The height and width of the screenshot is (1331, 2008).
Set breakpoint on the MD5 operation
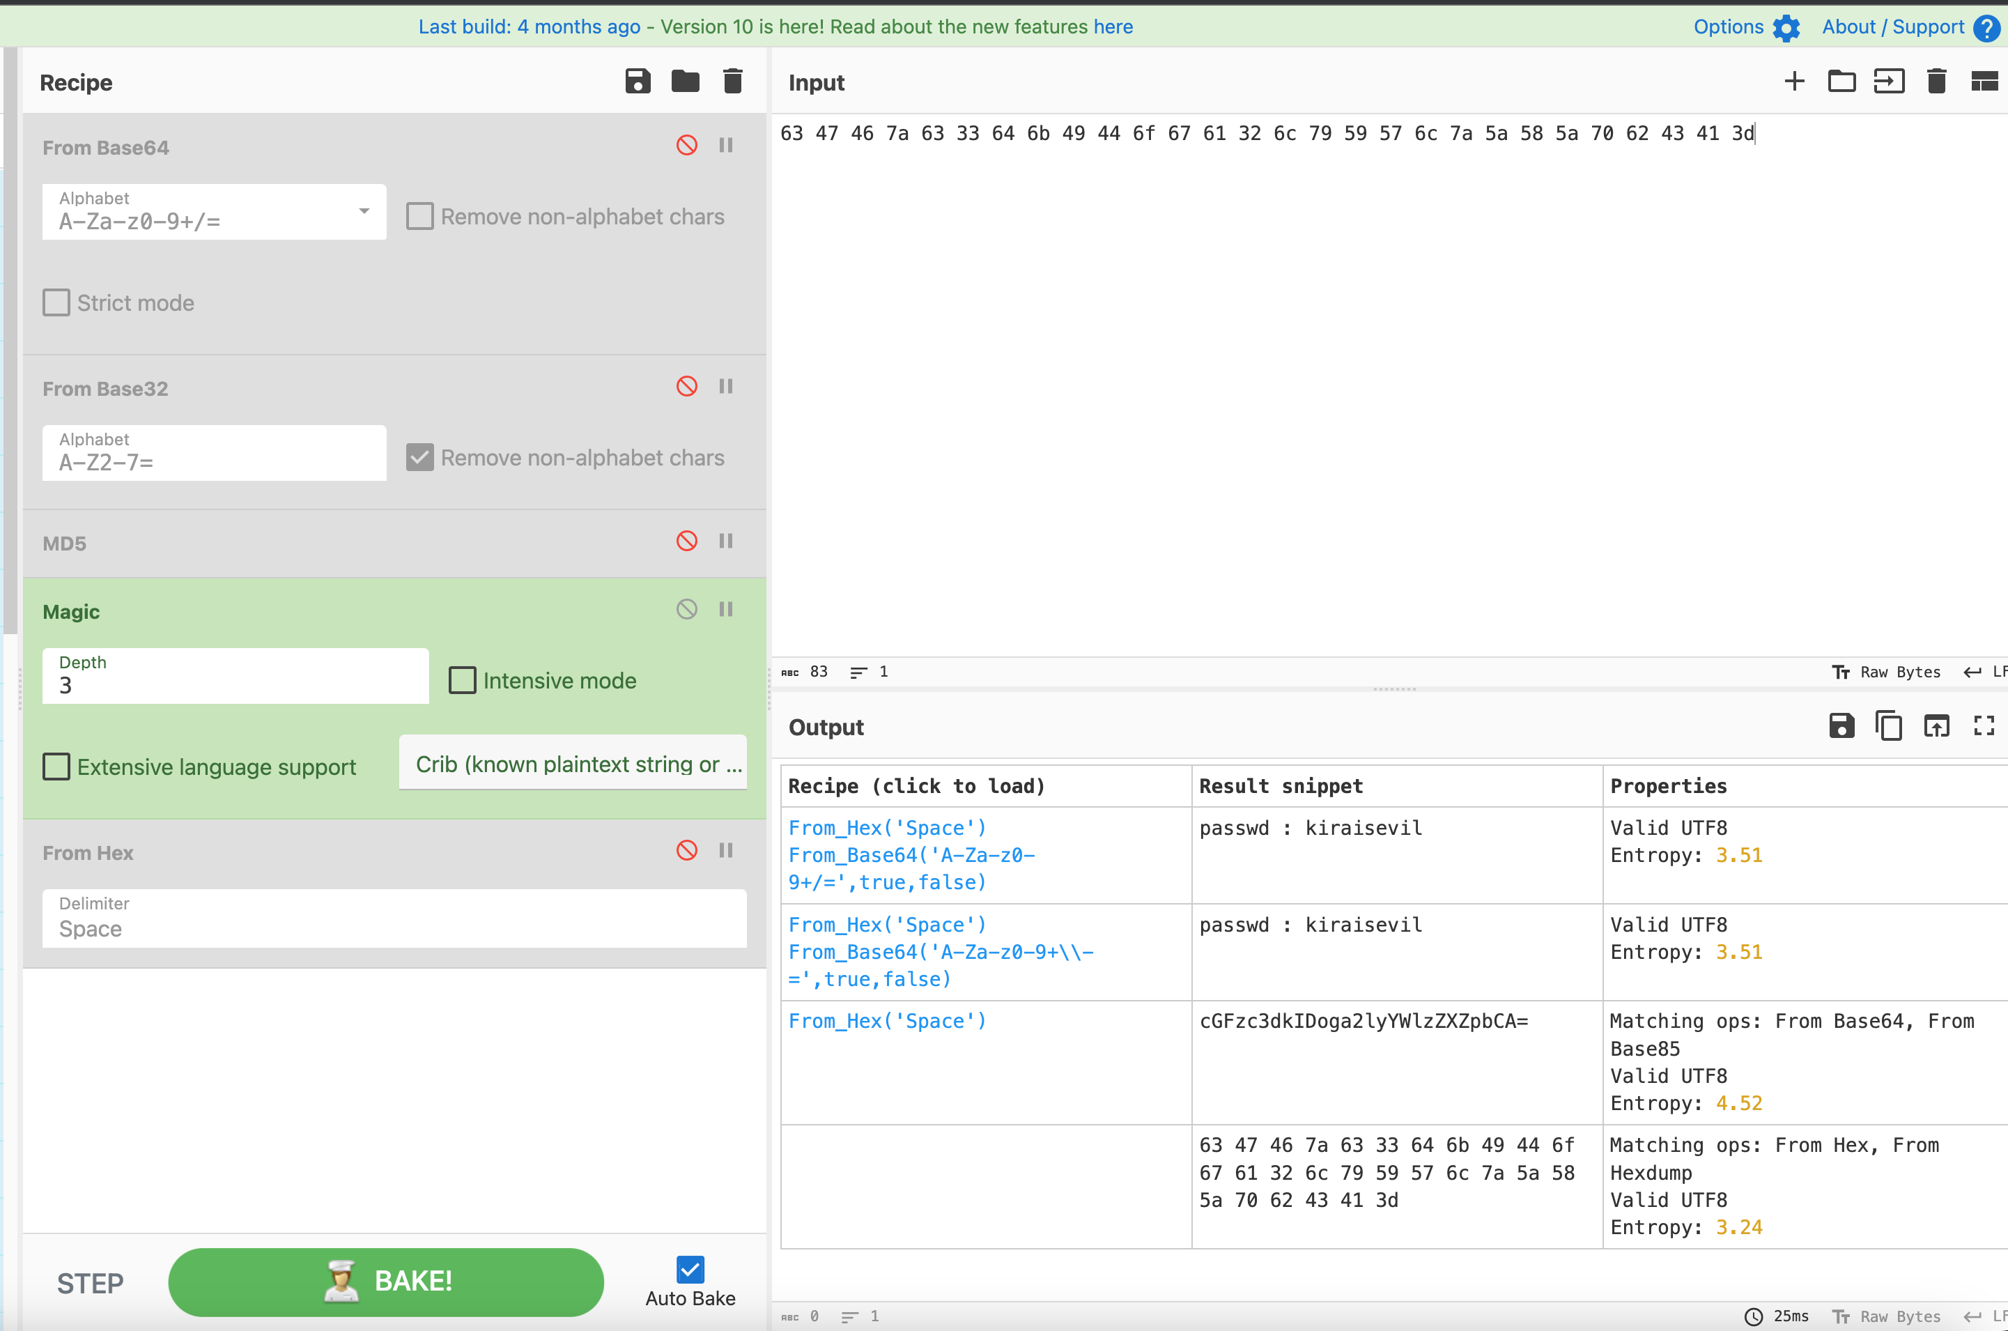(x=725, y=541)
